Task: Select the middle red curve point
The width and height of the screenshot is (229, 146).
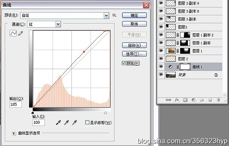Action: click(x=84, y=52)
